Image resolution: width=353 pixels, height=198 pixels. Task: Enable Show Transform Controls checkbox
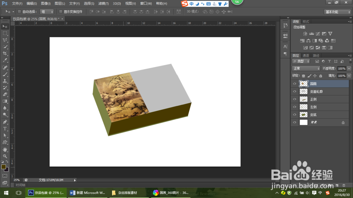pos(61,12)
